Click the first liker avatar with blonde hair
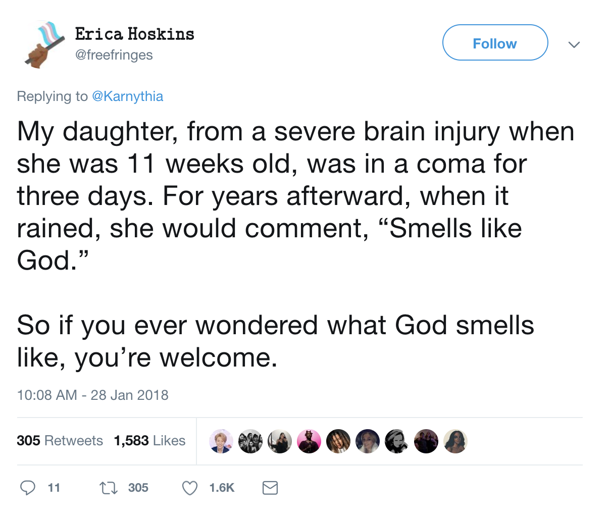This screenshot has width=610, height=518. tap(221, 441)
